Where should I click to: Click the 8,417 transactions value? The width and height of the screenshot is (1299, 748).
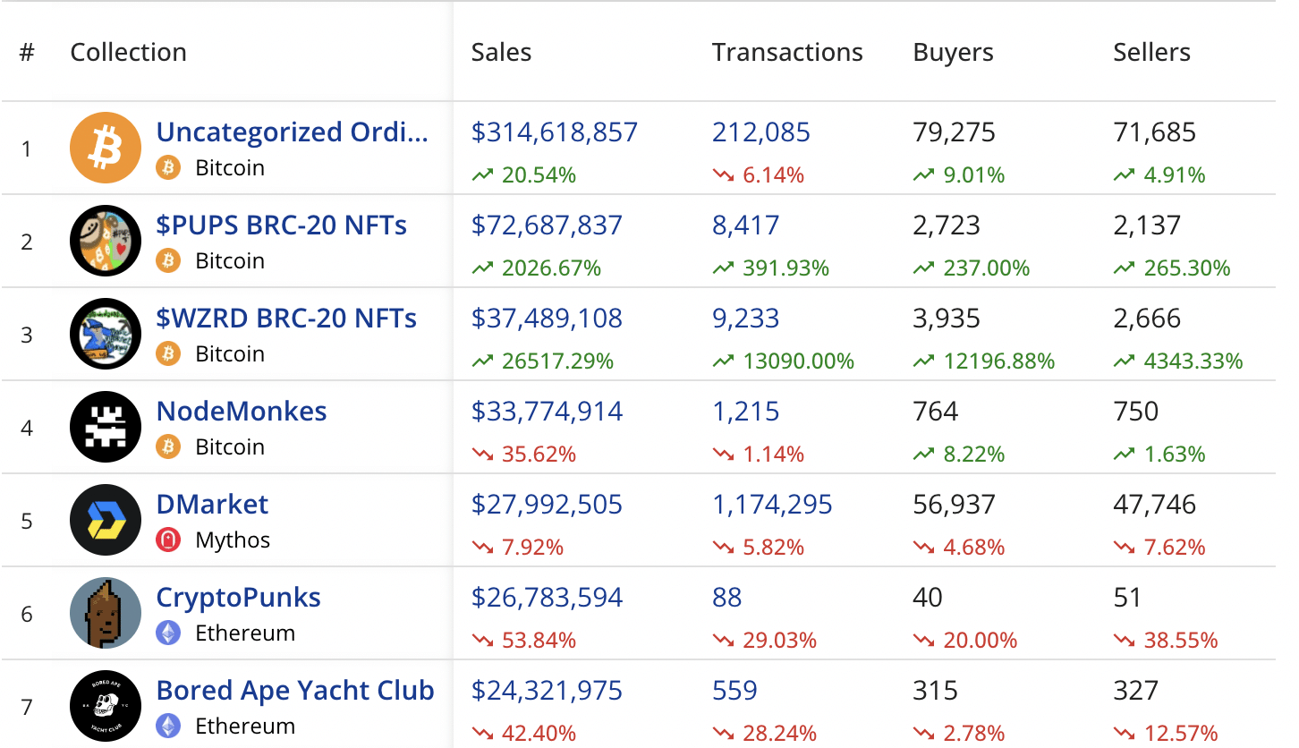pos(746,225)
